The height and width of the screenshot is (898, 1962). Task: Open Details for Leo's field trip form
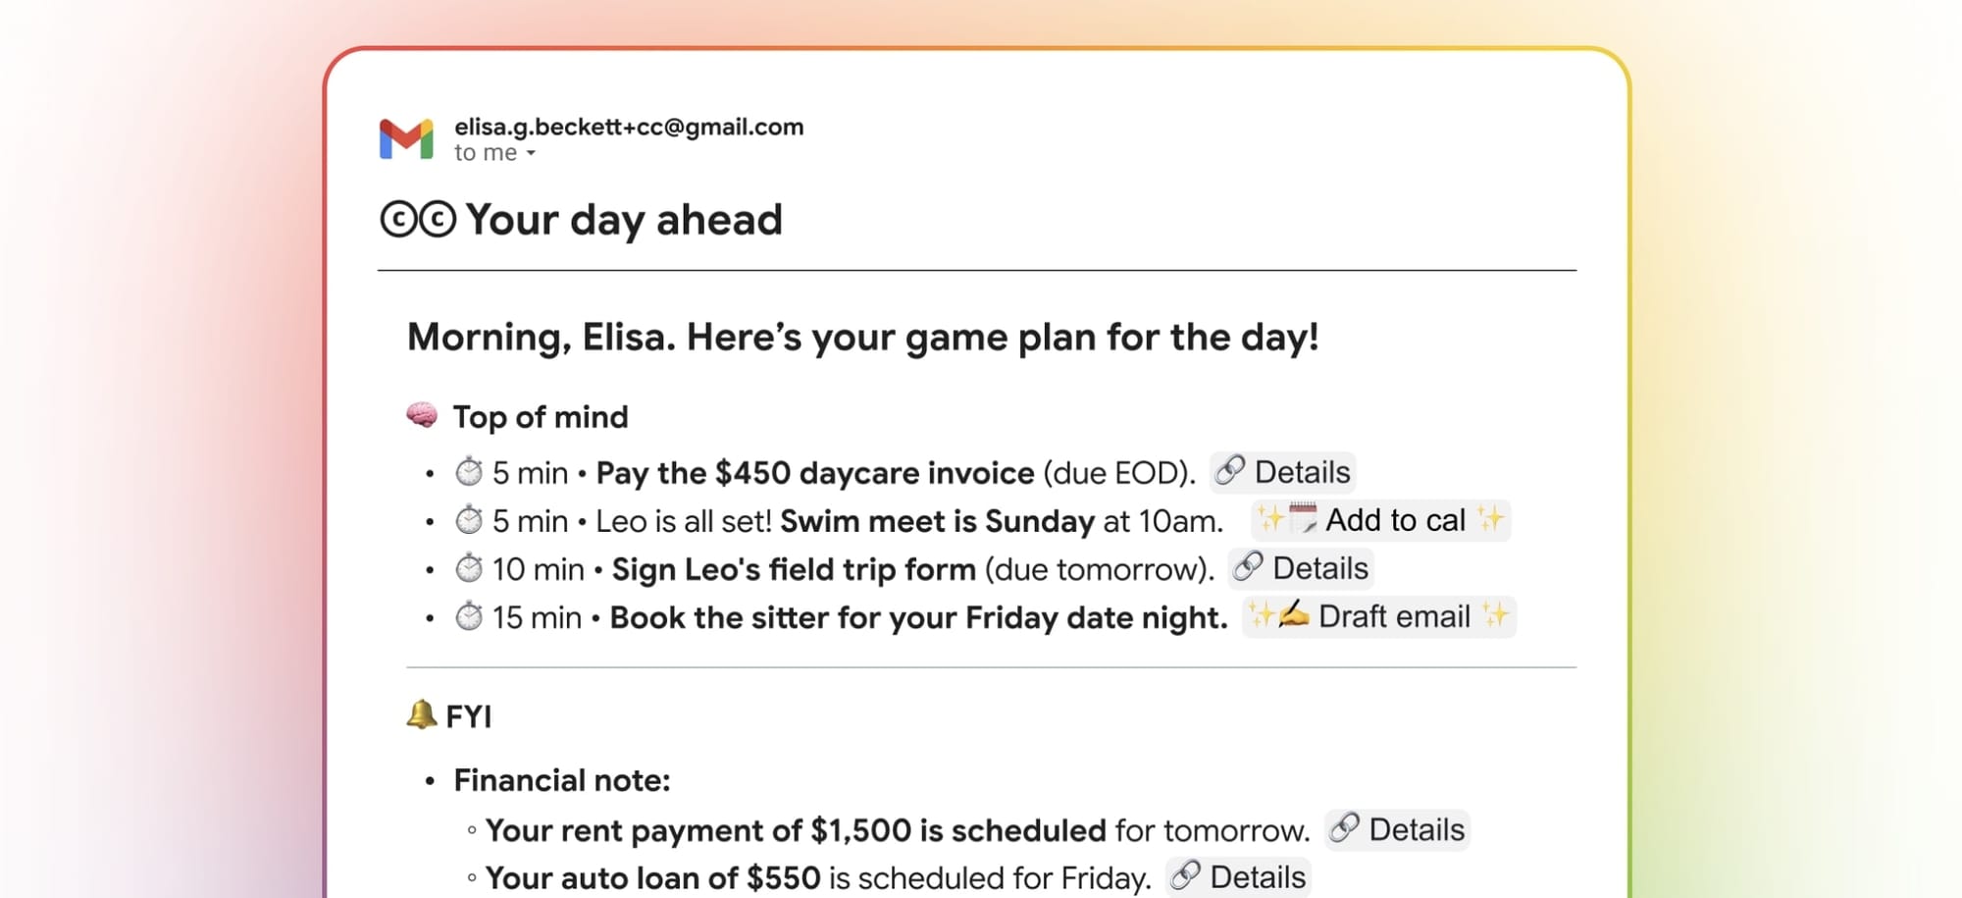coord(1301,568)
